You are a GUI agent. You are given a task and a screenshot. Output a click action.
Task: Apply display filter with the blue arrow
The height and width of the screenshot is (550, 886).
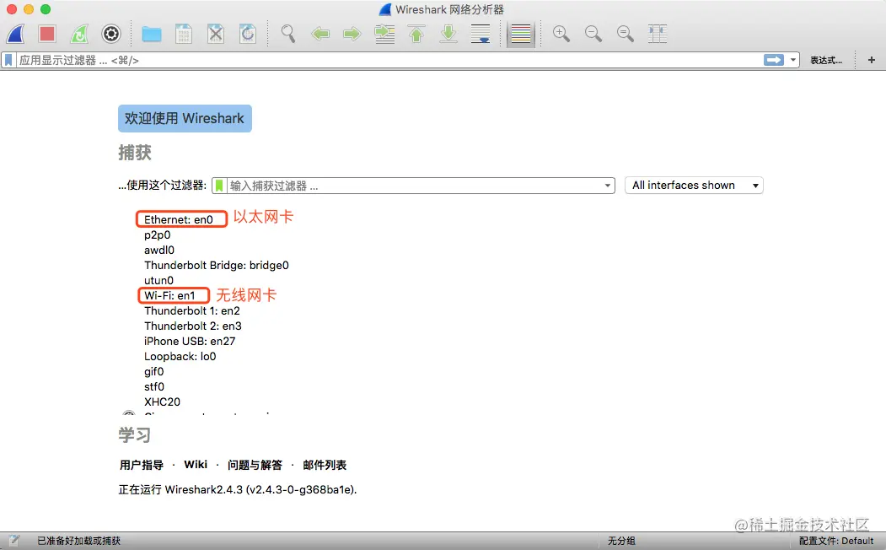point(774,60)
